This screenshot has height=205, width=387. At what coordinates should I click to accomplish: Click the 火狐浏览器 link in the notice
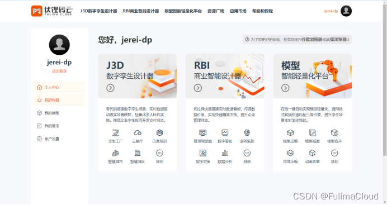point(336,40)
